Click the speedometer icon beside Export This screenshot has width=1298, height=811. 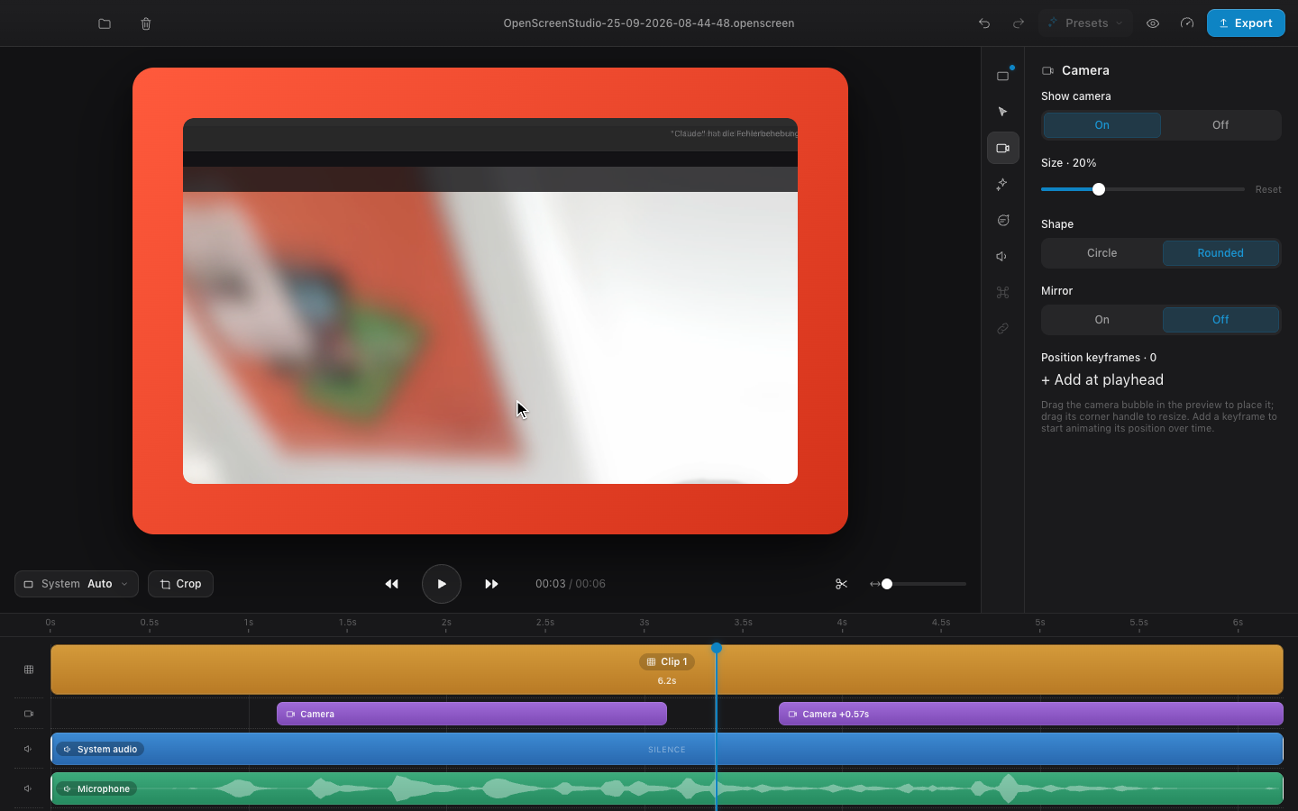tap(1187, 23)
